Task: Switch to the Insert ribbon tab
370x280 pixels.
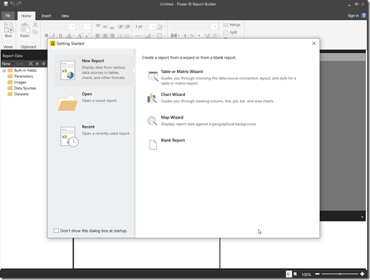Action: [46, 16]
